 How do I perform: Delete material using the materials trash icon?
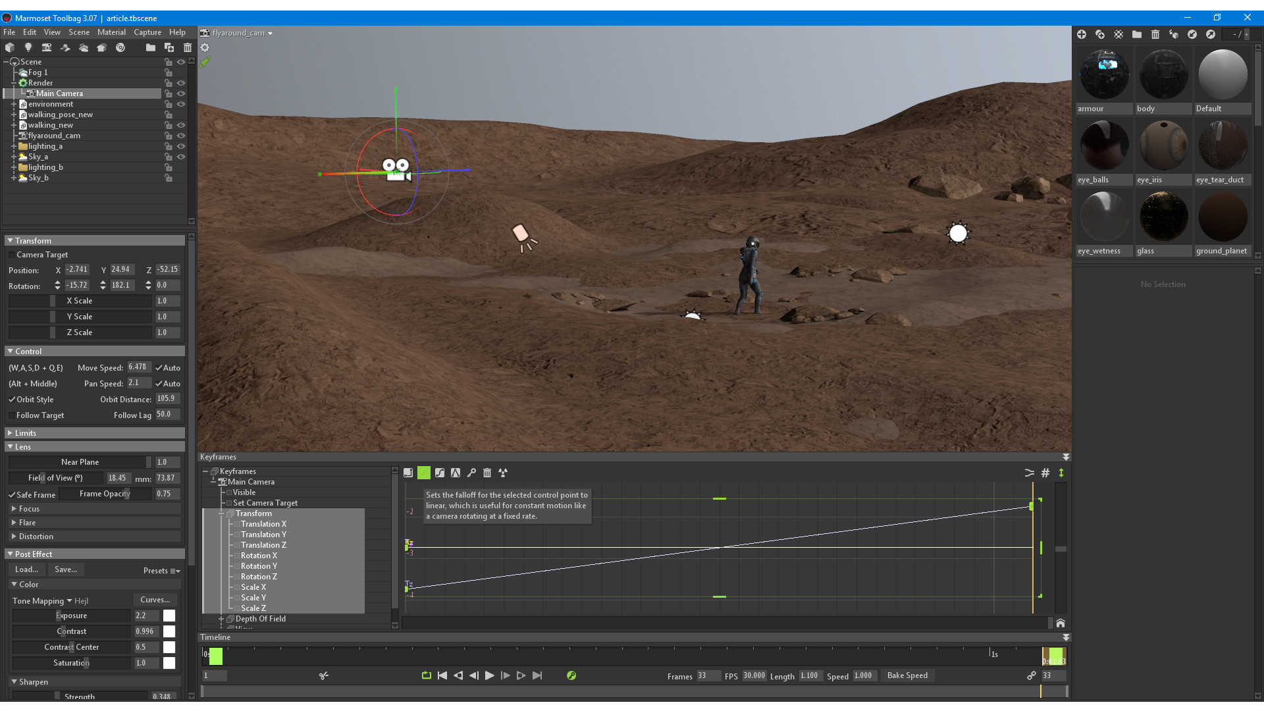[1155, 34]
